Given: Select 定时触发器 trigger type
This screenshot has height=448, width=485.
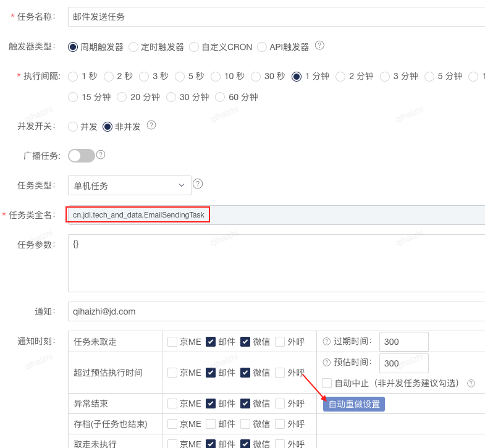Looking at the screenshot, I should click(x=133, y=47).
